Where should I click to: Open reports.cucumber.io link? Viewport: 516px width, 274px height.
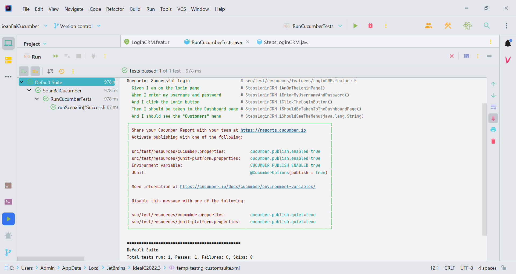tap(273, 130)
